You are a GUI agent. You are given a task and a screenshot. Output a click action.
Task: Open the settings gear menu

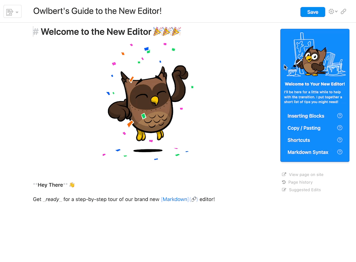(331, 12)
